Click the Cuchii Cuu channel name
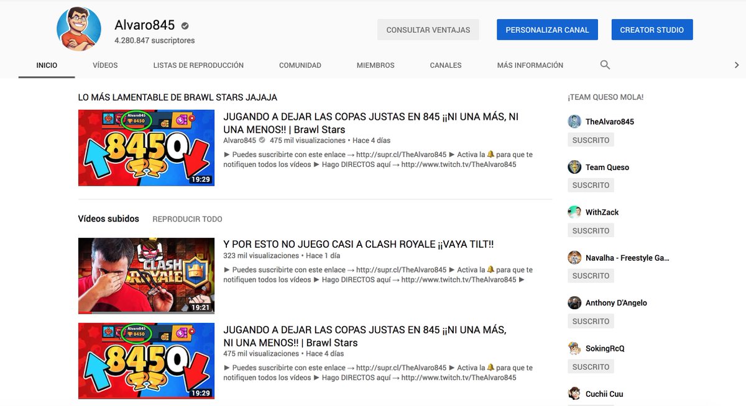Image resolution: width=746 pixels, height=406 pixels. [604, 394]
